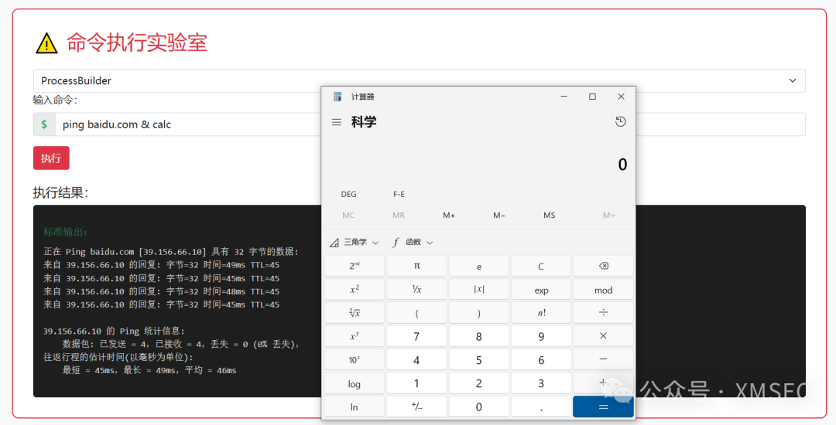Screen dimensions: 836x425
Task: Toggle the 2nd function key
Action: [x=355, y=266]
